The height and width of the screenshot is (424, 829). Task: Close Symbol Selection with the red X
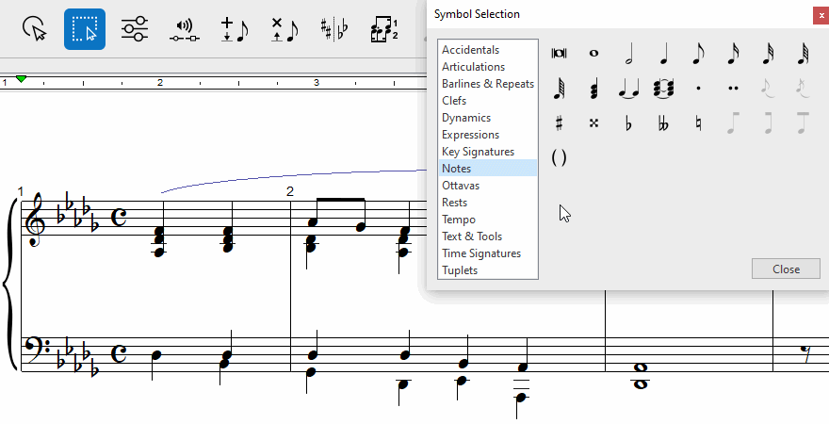coord(821,15)
